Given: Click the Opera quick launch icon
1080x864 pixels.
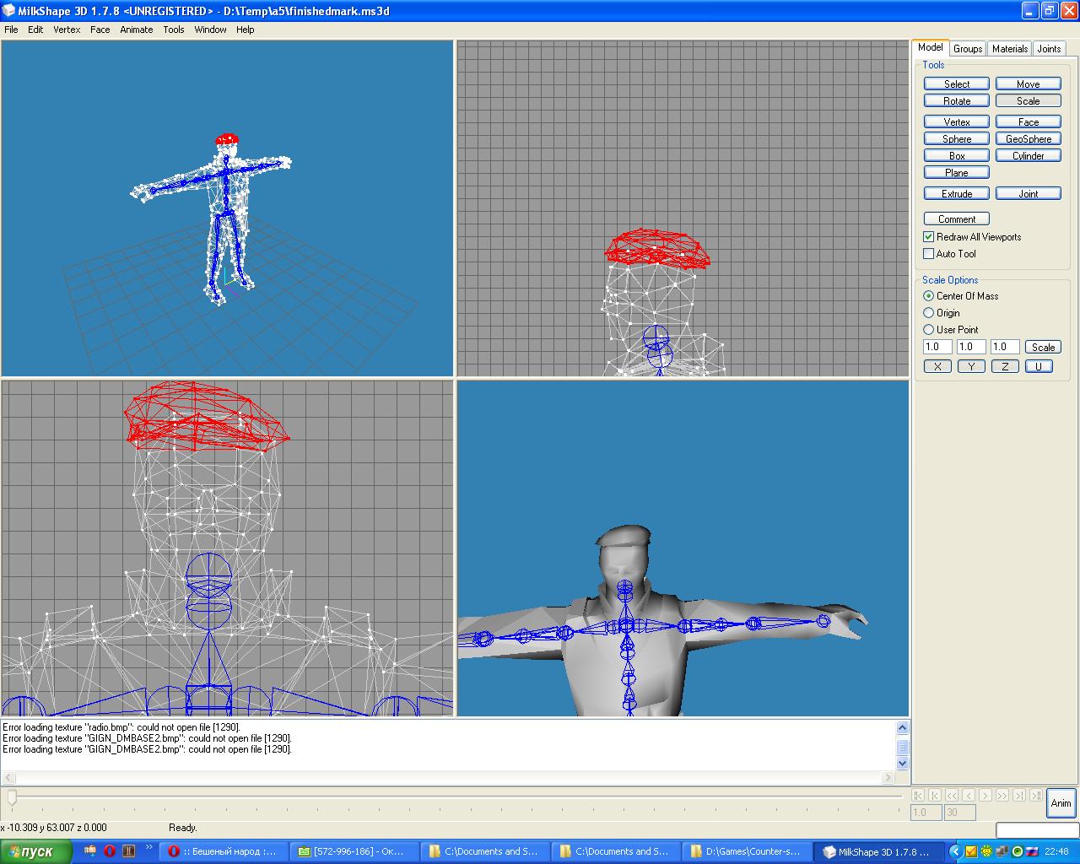Looking at the screenshot, I should (109, 851).
